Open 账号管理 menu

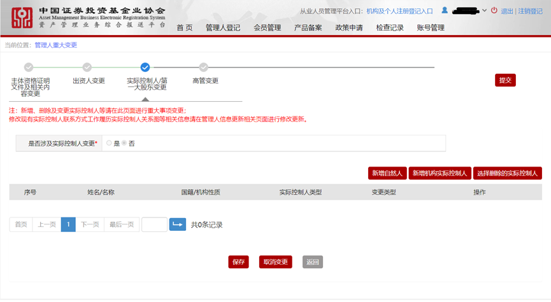point(431,28)
